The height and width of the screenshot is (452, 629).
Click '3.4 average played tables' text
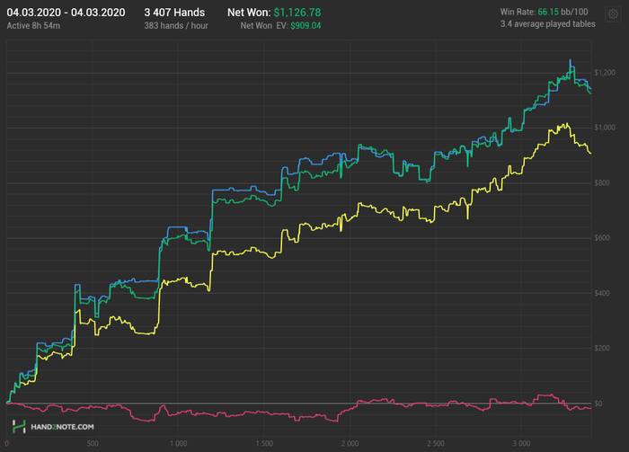pos(547,24)
